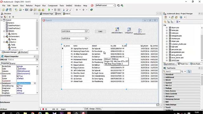
Task: Open Events tab in Object Inspector
Action: pyautogui.click(x=13, y=63)
